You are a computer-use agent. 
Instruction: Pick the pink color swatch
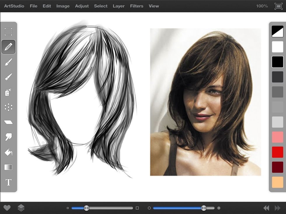278,137
